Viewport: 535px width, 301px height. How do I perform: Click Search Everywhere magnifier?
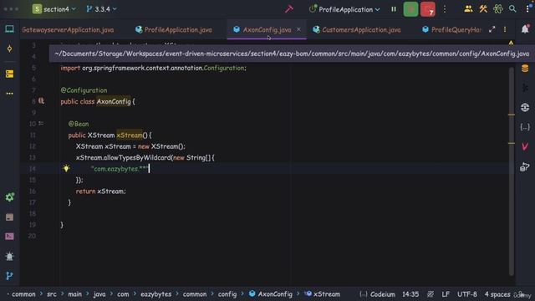point(512,9)
